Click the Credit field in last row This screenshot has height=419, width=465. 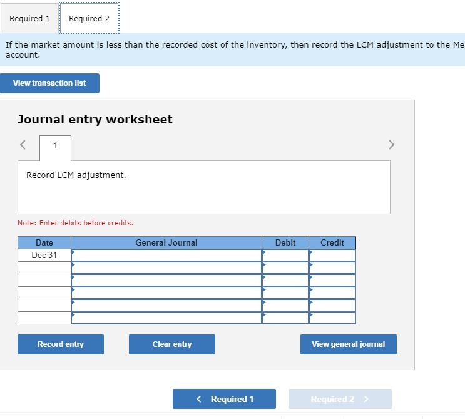click(332, 318)
